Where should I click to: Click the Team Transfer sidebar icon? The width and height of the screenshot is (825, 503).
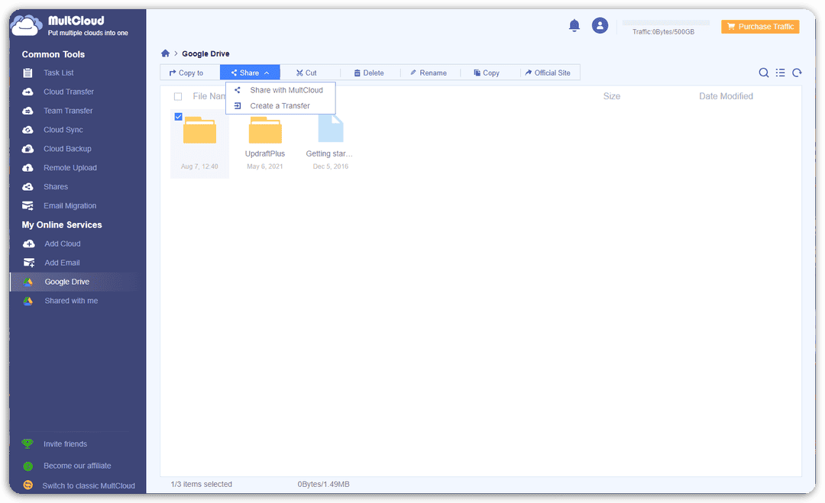coord(28,111)
